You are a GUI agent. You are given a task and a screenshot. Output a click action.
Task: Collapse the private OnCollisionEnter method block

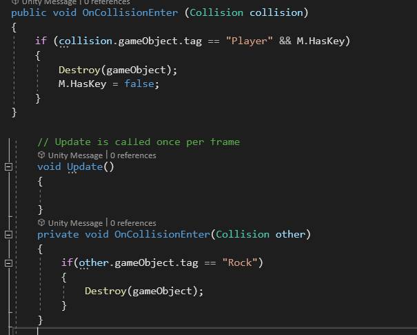[x=8, y=235]
